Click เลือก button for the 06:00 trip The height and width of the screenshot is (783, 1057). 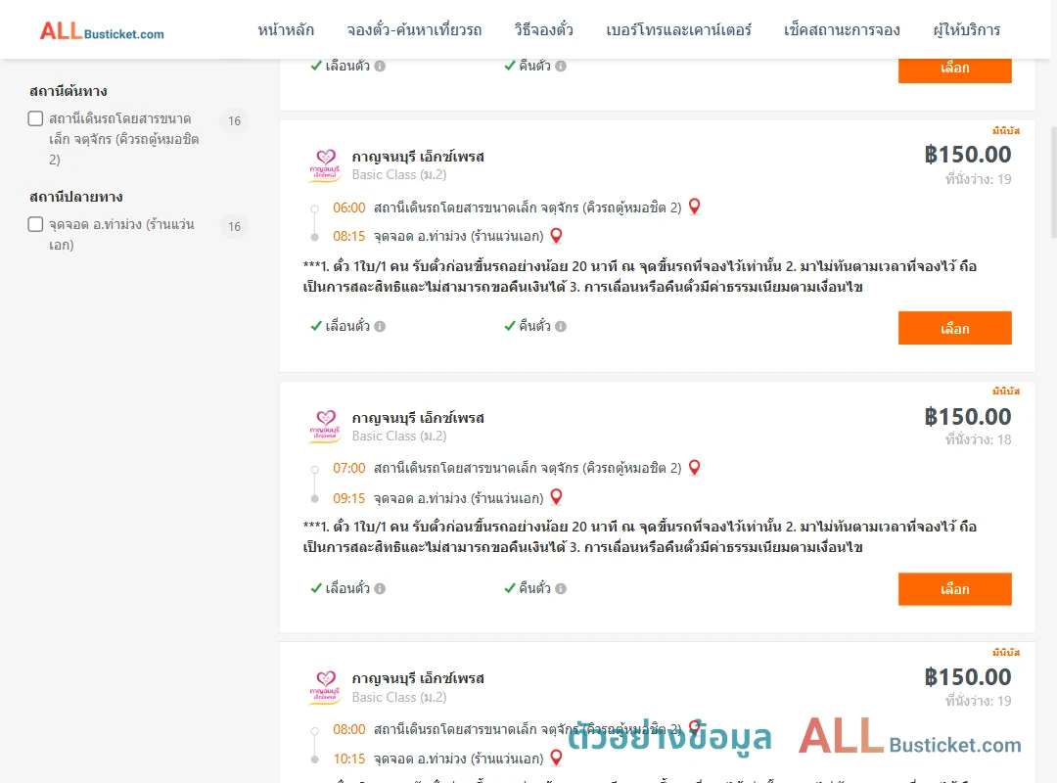coord(954,329)
